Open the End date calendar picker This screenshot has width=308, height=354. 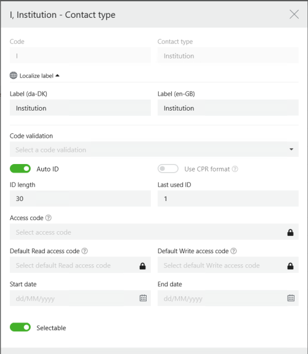tap(291, 298)
